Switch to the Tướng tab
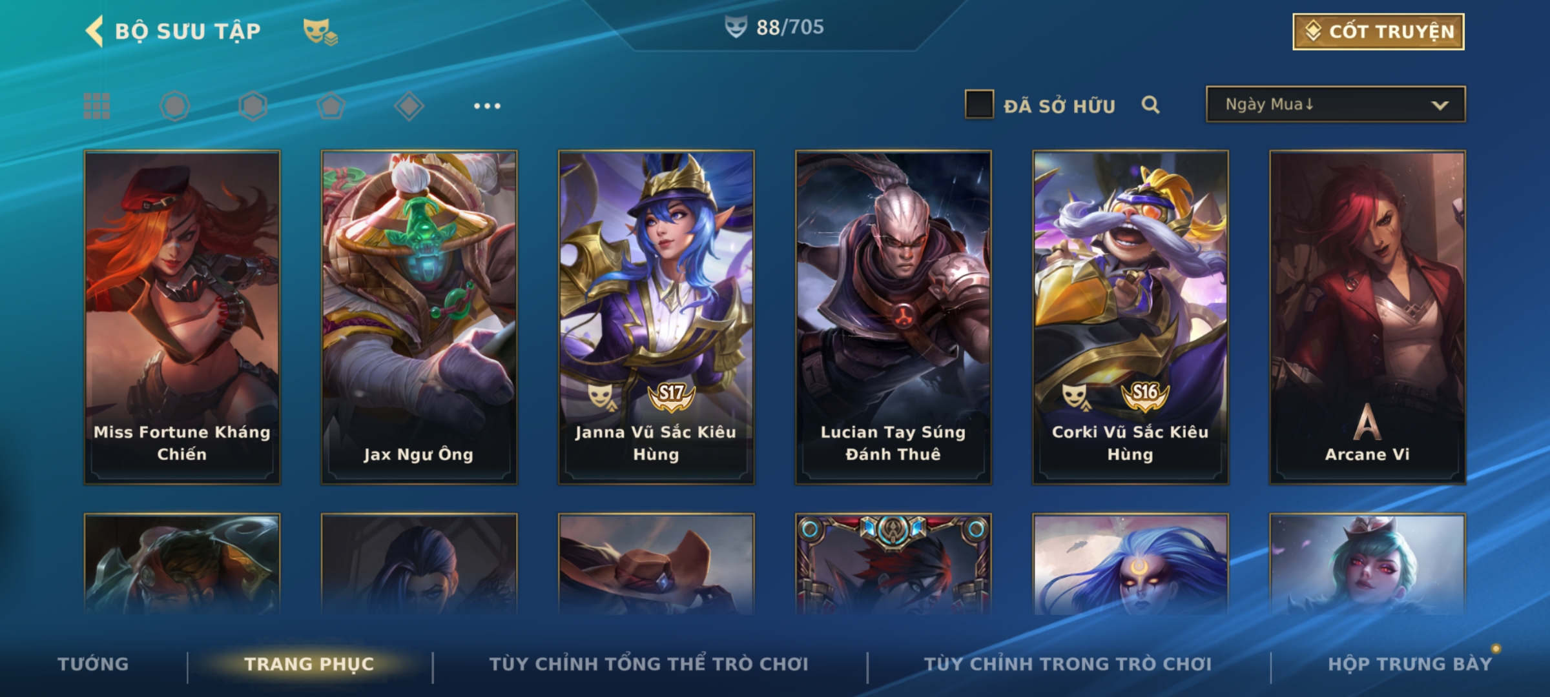 (x=93, y=663)
